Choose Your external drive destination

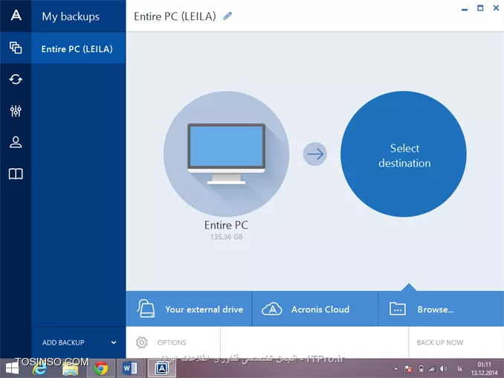click(x=189, y=309)
